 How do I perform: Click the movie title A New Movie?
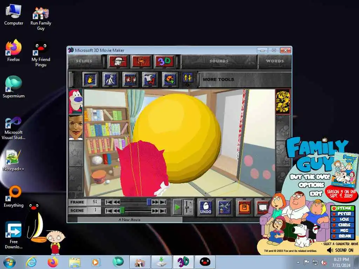point(130,220)
